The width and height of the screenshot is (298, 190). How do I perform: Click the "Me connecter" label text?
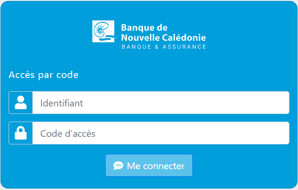pyautogui.click(x=156, y=166)
